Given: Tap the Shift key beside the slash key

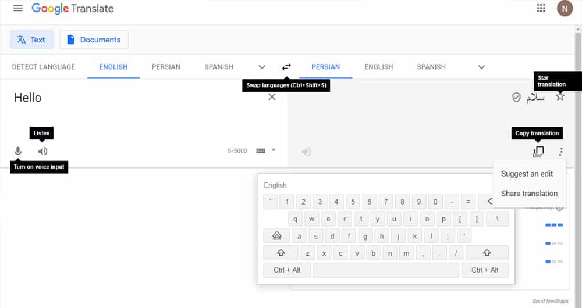Looking at the screenshot, I should click(x=487, y=253).
